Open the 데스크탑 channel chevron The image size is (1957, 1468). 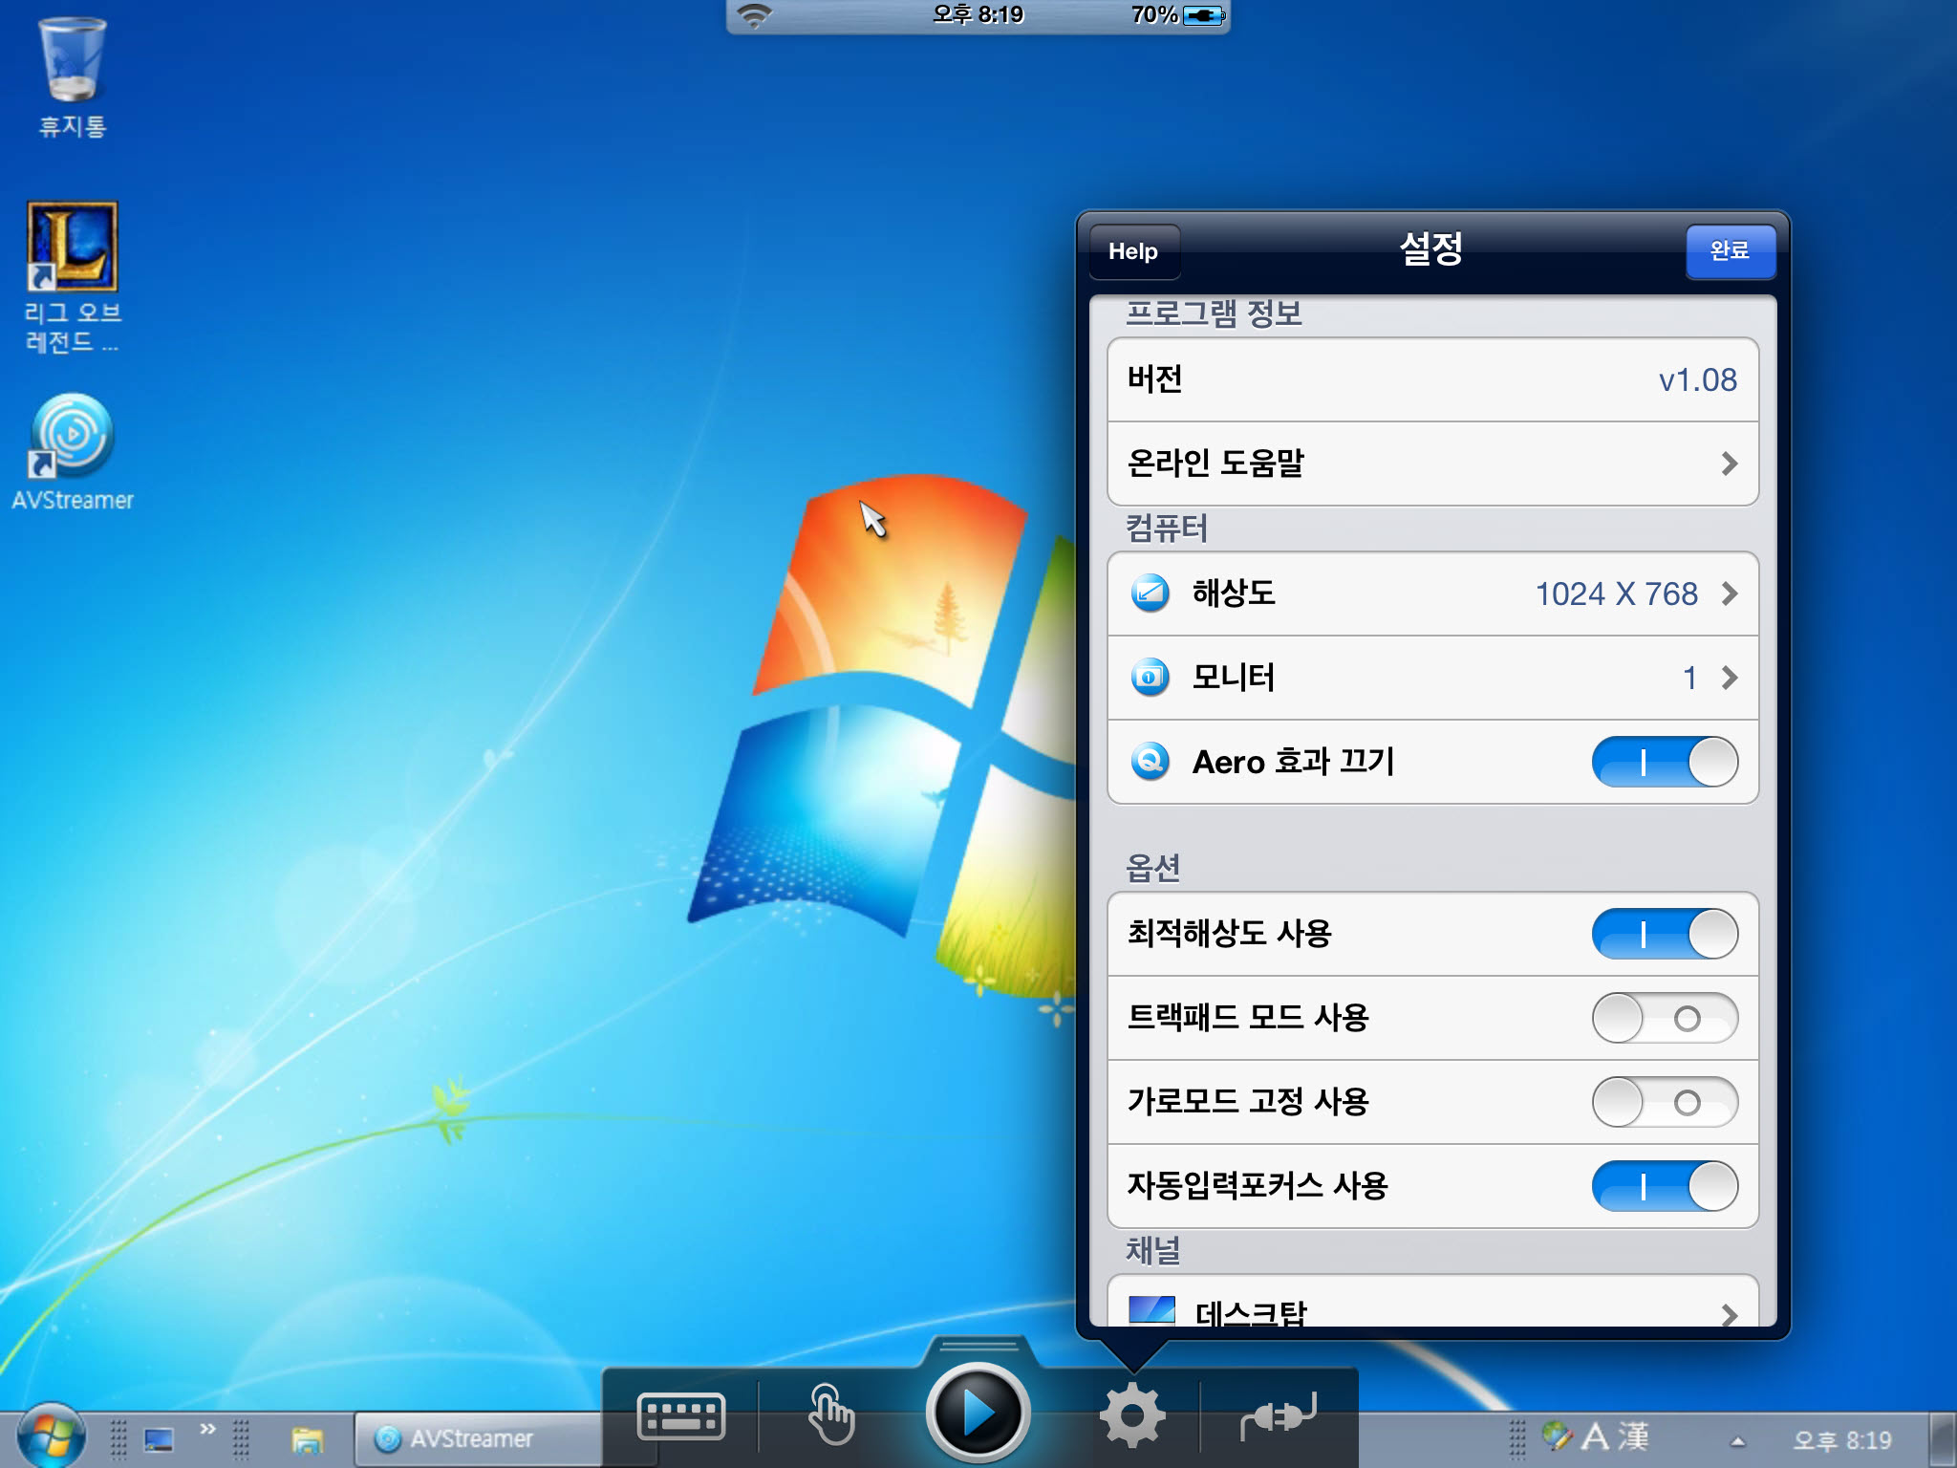(1729, 1314)
